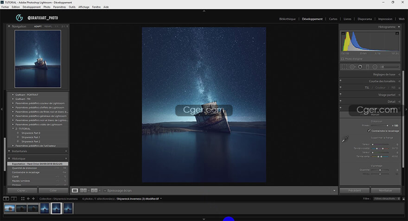Adjust the Teinte violette slider
408x221 pixels.
pos(380,148)
